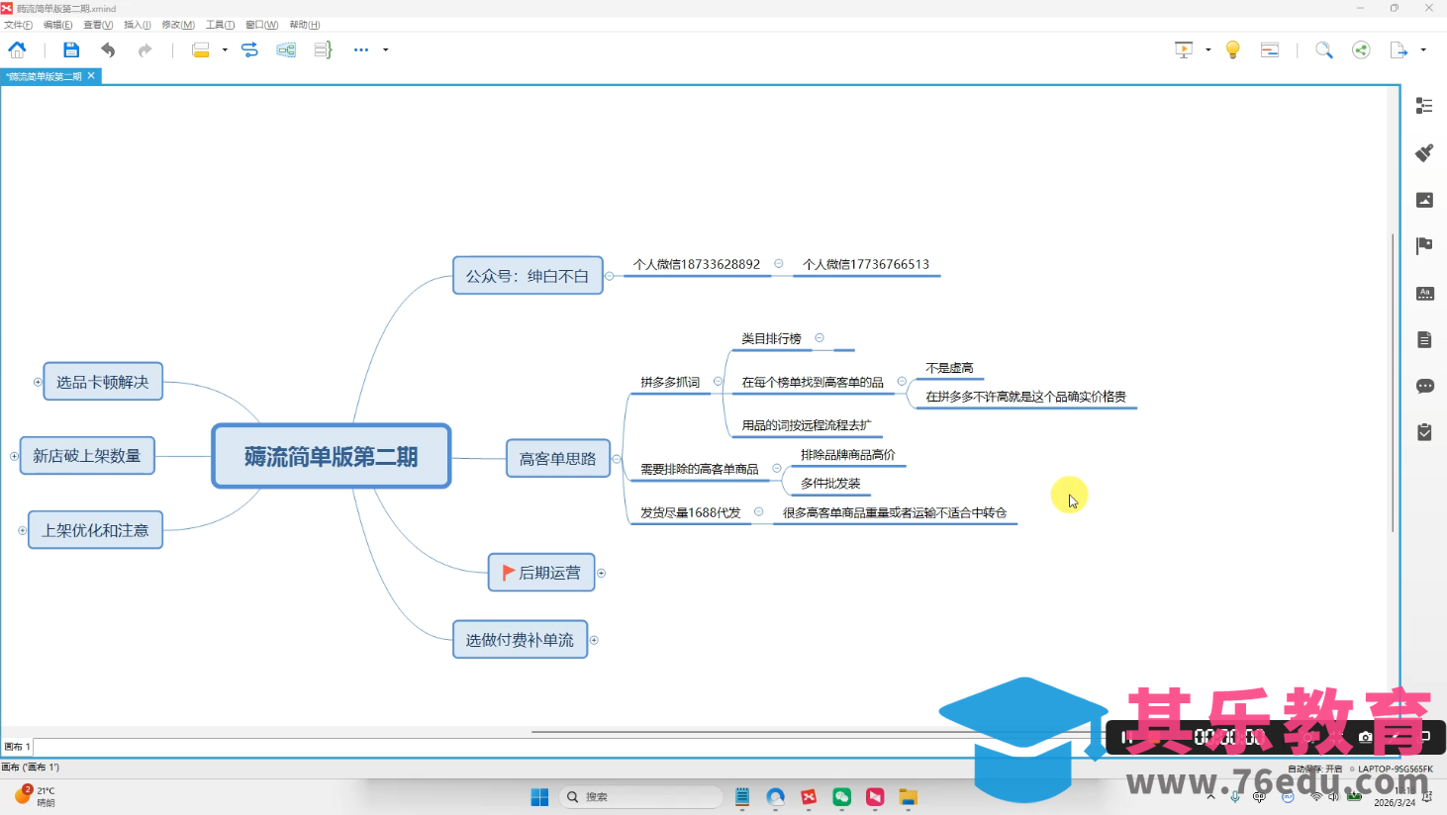Image resolution: width=1447 pixels, height=815 pixels.
Task: Insert a relationship line from the toolbar
Action: click(x=249, y=49)
